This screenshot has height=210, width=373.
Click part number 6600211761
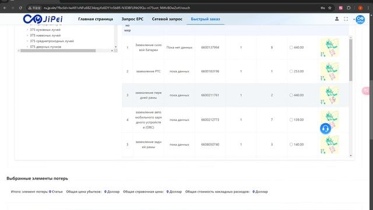click(210, 95)
